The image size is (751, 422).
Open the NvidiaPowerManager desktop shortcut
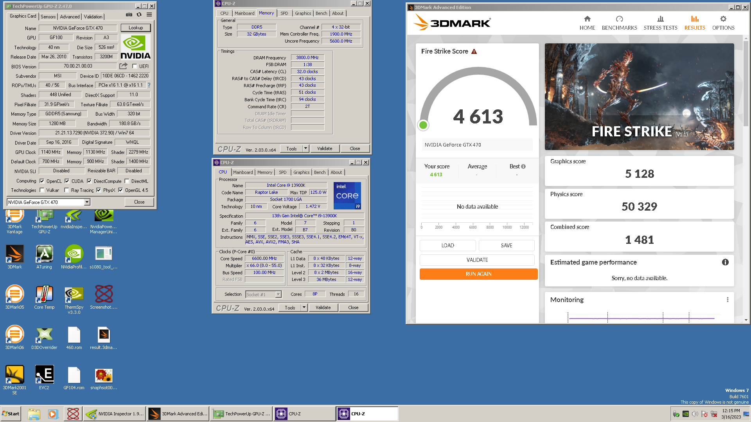104,222
